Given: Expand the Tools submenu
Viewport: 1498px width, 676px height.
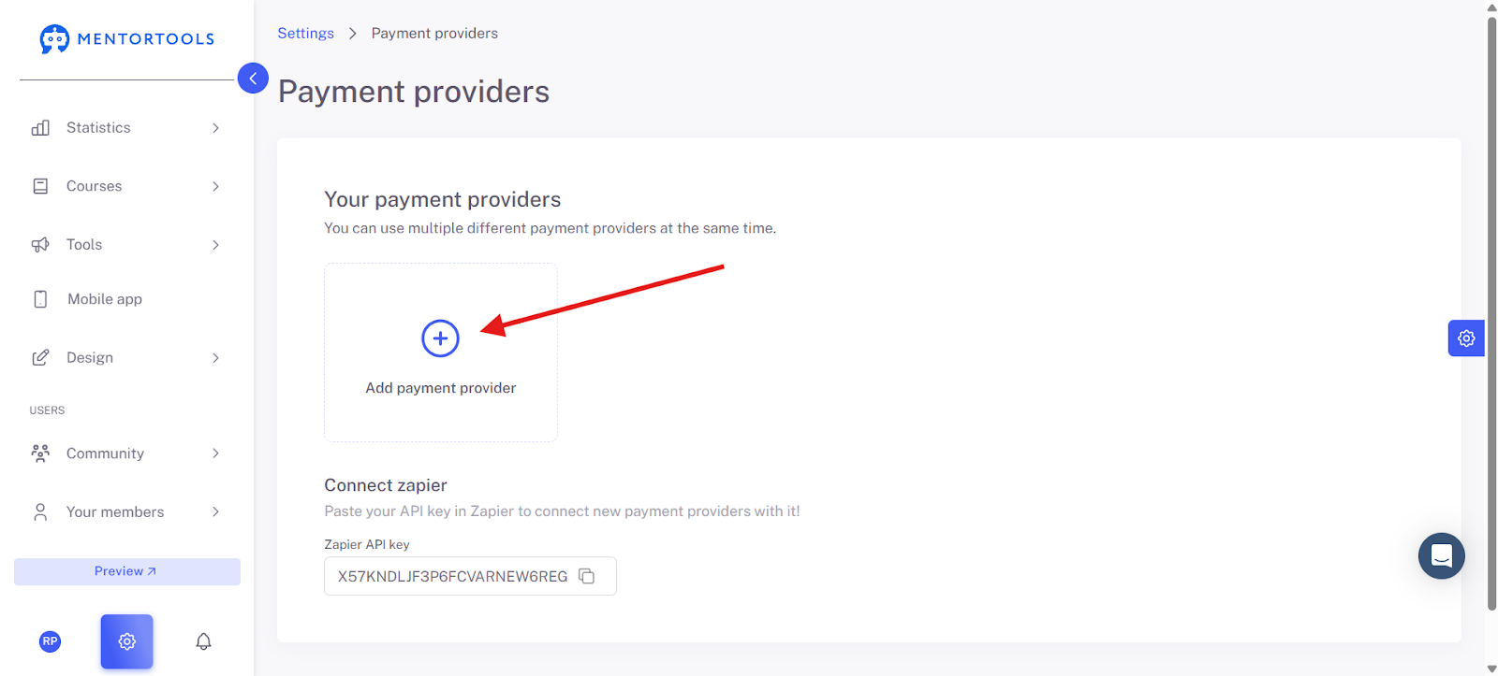Looking at the screenshot, I should [215, 245].
